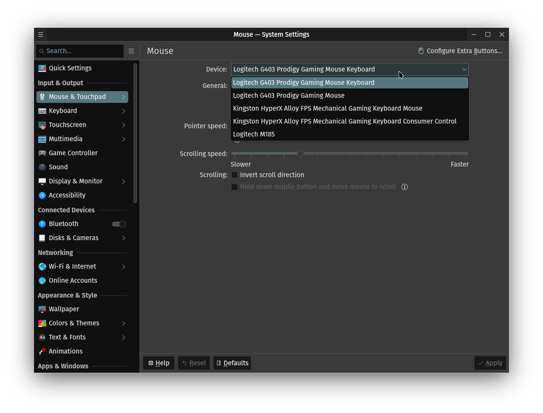
Task: Expand the Multimedia submenu chevron
Action: click(124, 139)
